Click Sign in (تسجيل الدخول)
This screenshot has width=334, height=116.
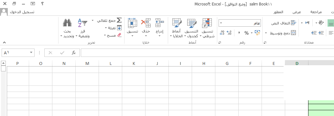tap(22, 12)
